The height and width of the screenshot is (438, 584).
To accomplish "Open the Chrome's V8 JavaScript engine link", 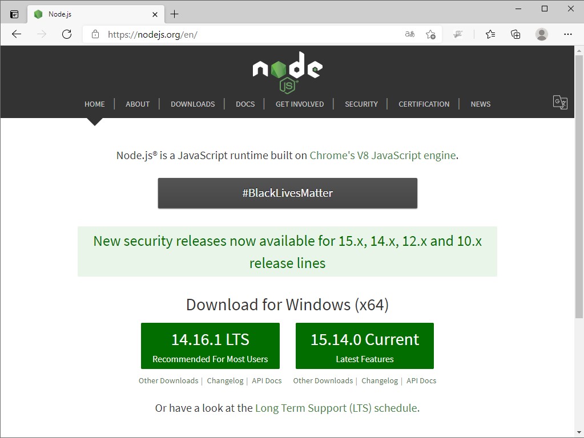I will tap(382, 155).
